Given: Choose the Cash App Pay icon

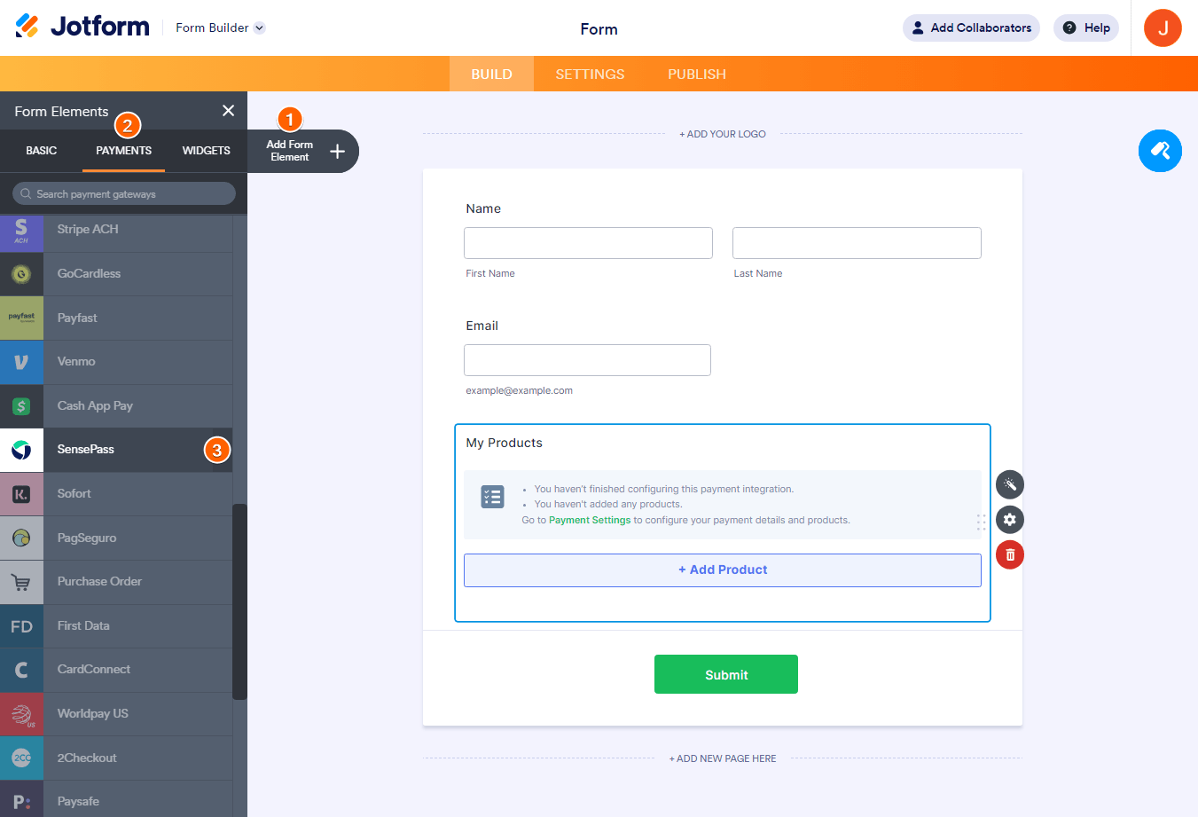Looking at the screenshot, I should tap(21, 406).
